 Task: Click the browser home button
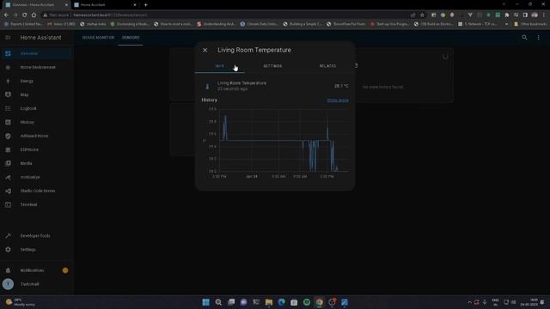pyautogui.click(x=34, y=15)
